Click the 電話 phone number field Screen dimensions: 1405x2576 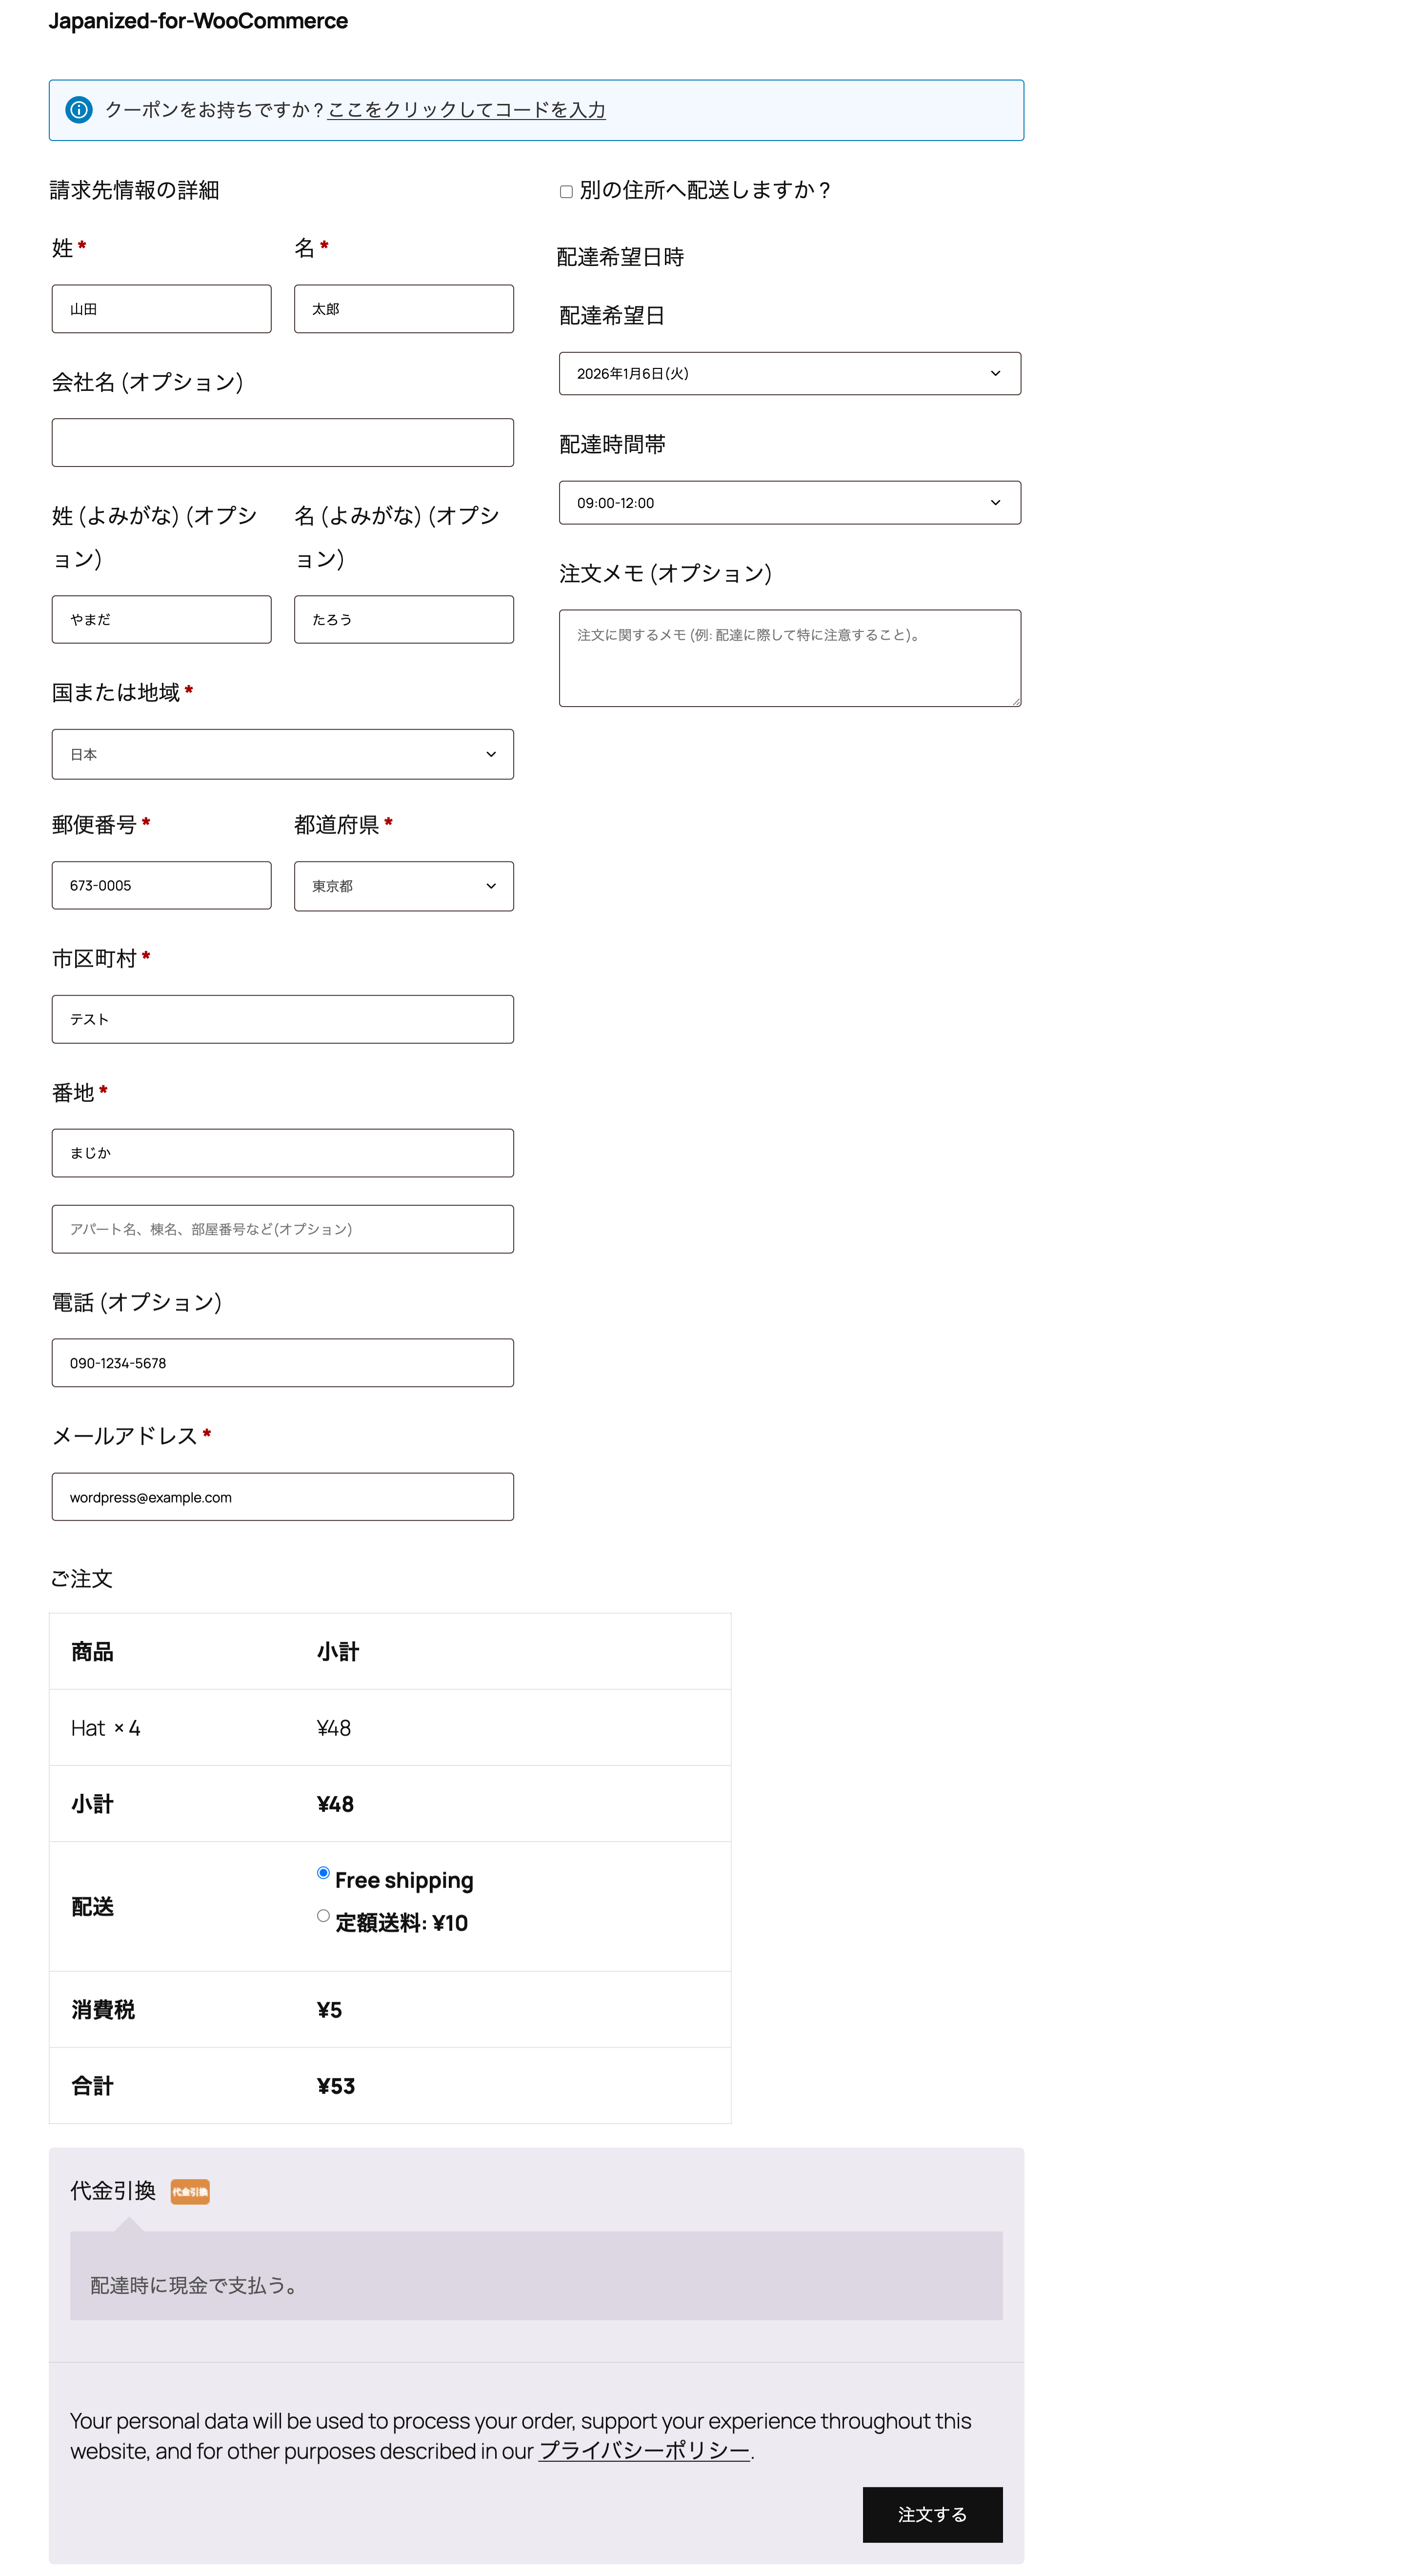pyautogui.click(x=283, y=1362)
